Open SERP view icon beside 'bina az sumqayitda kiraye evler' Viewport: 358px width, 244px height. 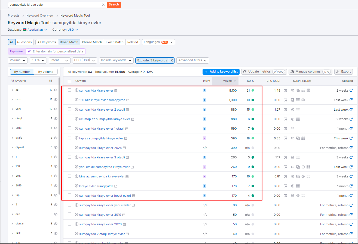point(127,176)
